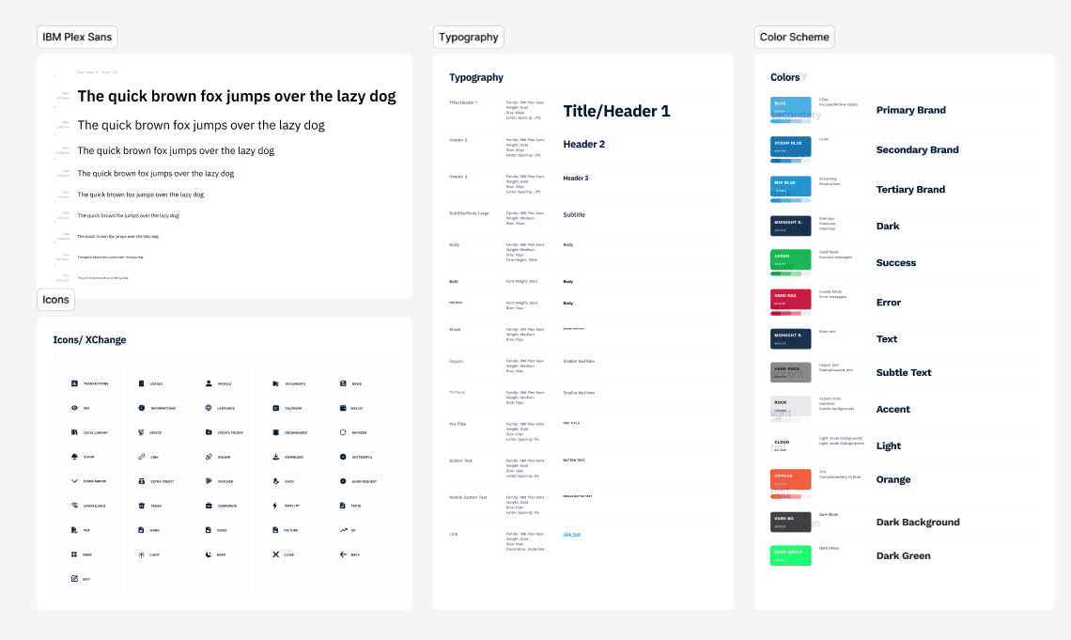This screenshot has height=640, width=1071.
Task: Select the Typography frame label
Action: 469,37
